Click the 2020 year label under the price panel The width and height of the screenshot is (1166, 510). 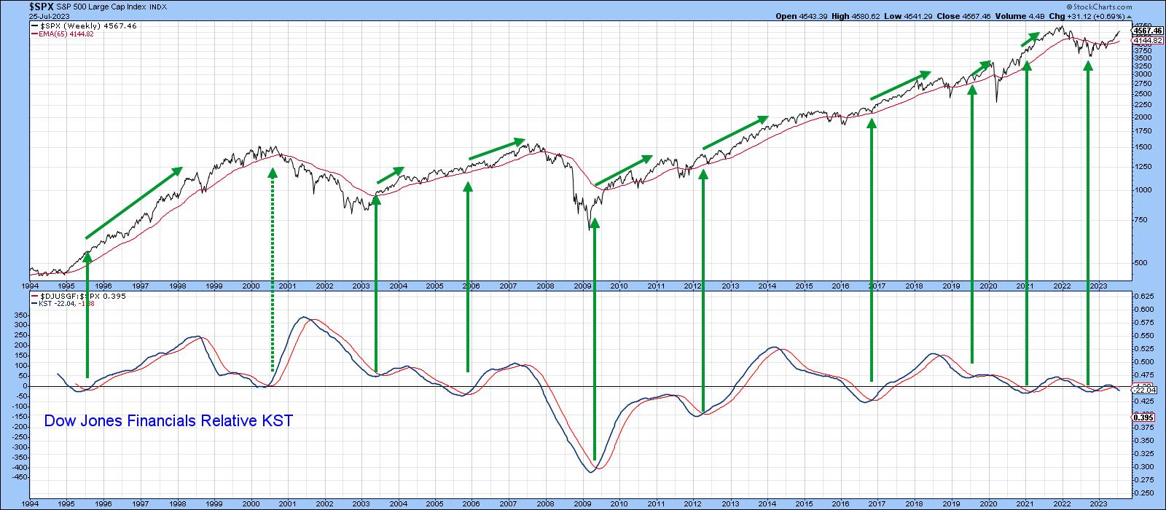point(988,287)
